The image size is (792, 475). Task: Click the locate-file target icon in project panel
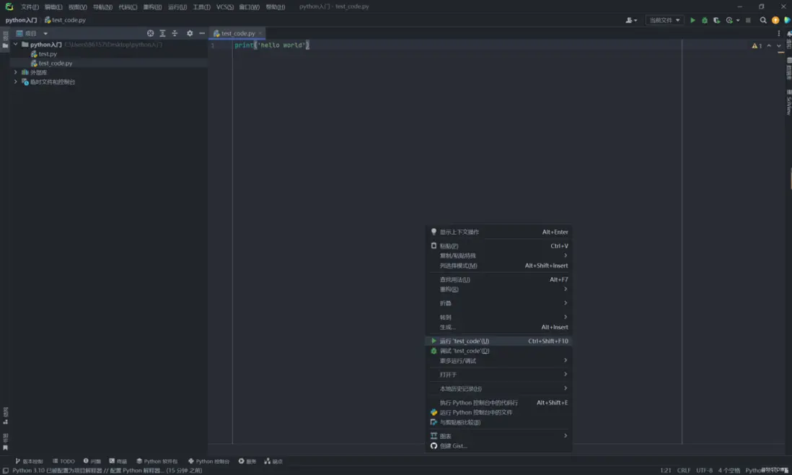(x=150, y=33)
